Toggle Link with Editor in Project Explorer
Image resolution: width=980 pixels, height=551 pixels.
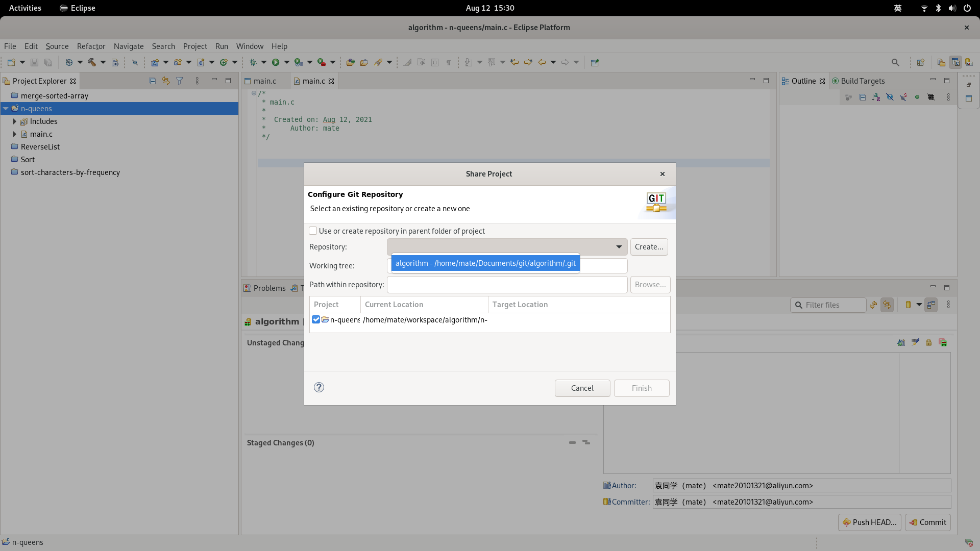(x=166, y=81)
